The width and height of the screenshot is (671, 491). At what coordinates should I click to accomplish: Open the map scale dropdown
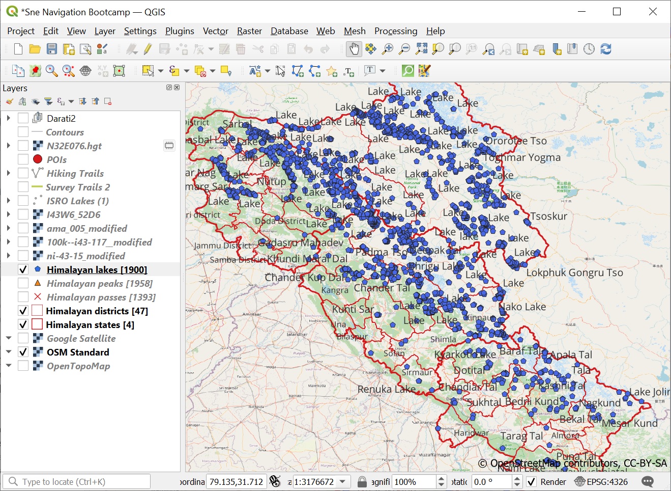point(343,482)
